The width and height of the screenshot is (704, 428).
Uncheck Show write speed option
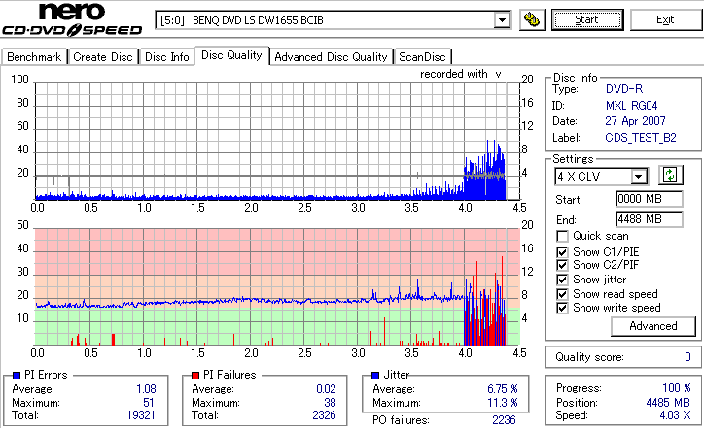(x=562, y=308)
